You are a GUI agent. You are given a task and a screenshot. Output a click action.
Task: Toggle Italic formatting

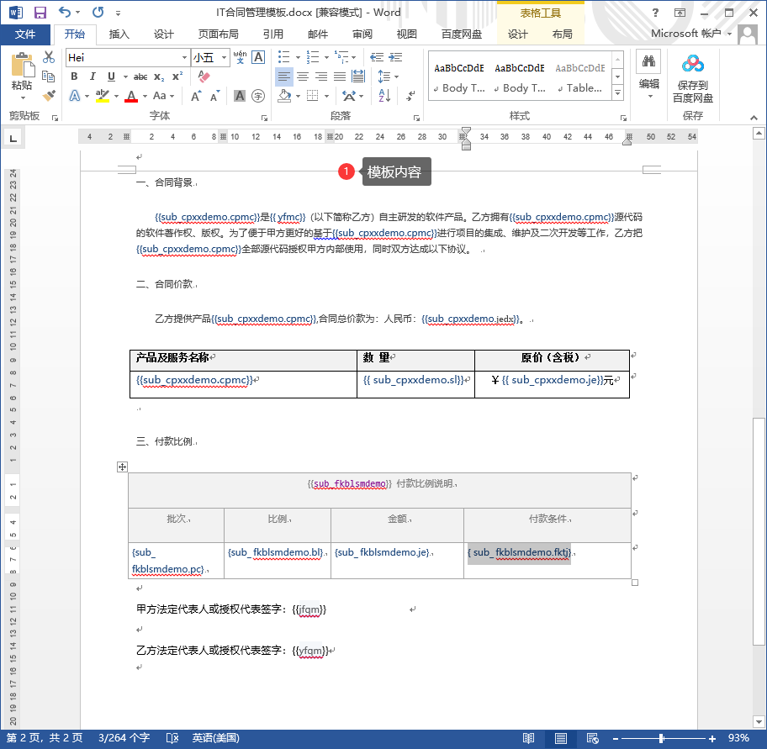coord(92,76)
